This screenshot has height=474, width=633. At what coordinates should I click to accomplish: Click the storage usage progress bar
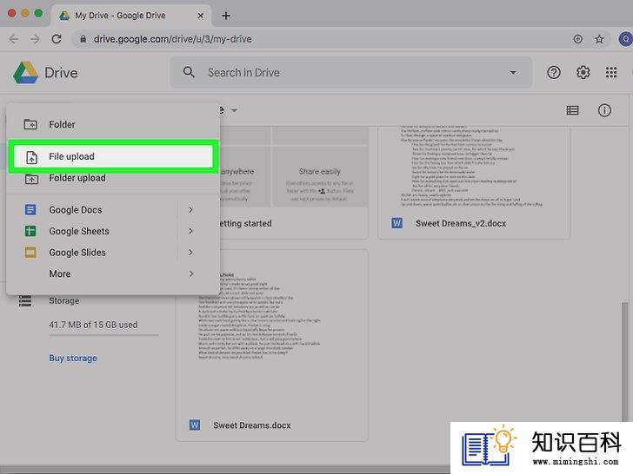104,335
